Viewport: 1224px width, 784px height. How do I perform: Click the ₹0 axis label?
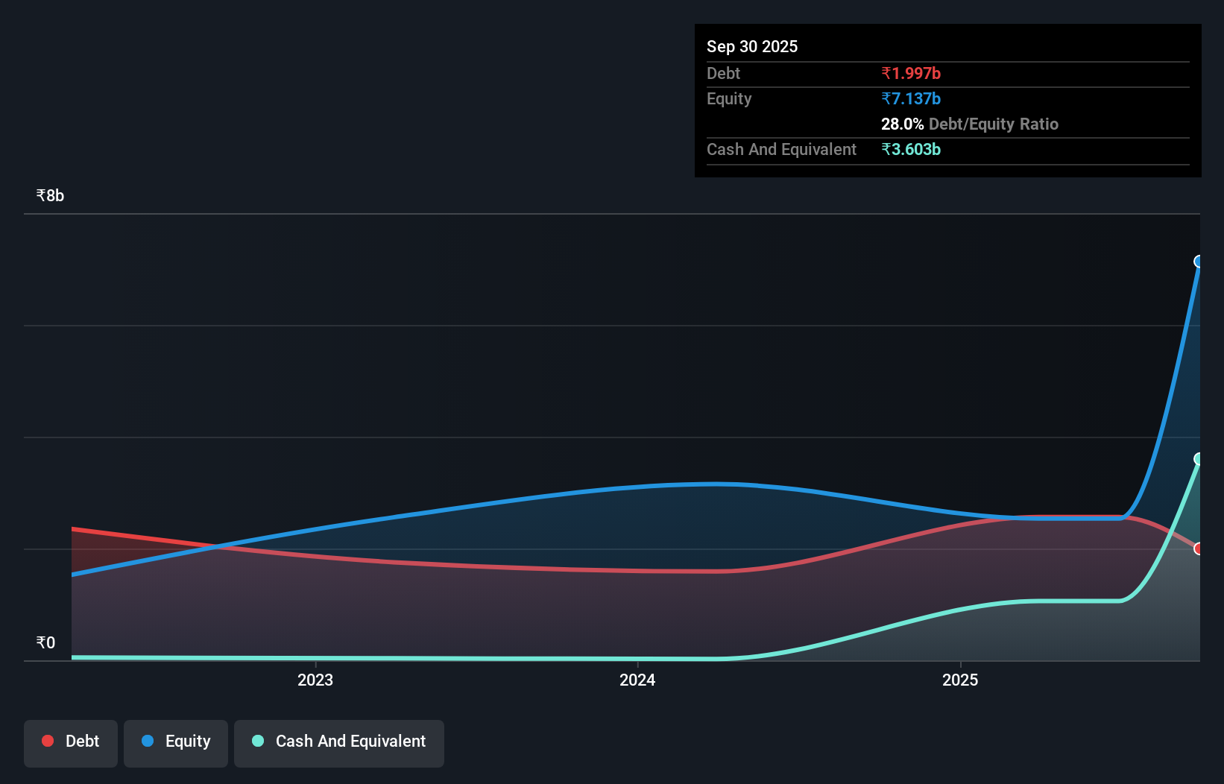[x=45, y=642]
